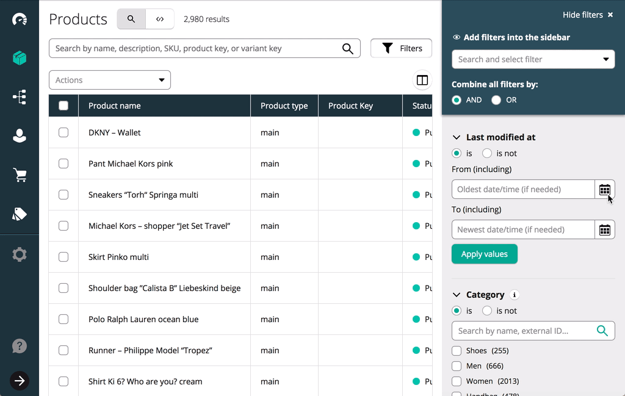Open the Discounts tag icon in sidebar
Viewport: 625px width, 396px height.
coord(20,214)
